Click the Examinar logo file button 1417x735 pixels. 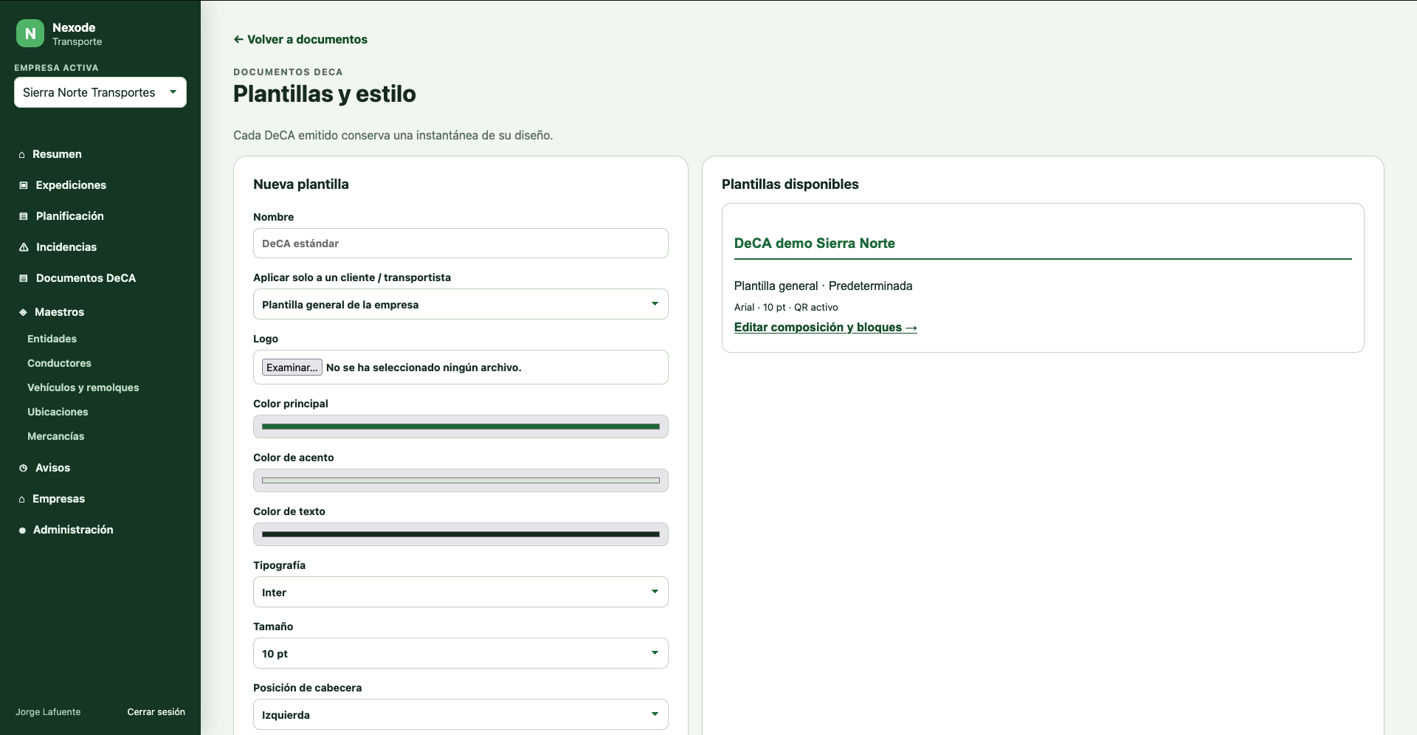coord(292,367)
